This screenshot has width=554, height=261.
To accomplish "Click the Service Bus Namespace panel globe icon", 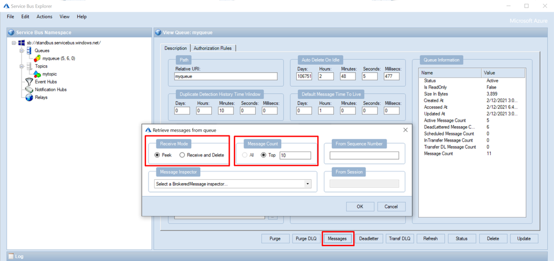I will pos(11,33).
